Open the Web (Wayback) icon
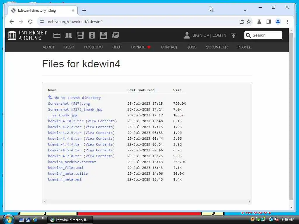299x224 pixels. pos(57,35)
